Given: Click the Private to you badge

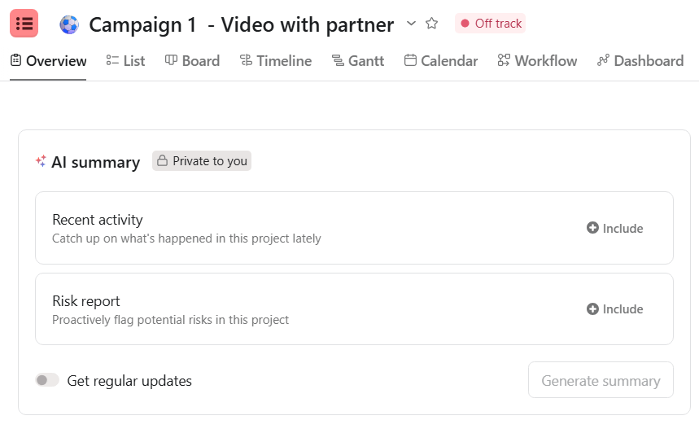Looking at the screenshot, I should point(202,161).
